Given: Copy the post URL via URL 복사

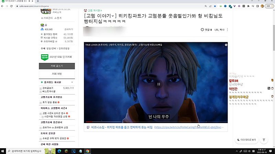Looking at the screenshot, I should click(x=219, y=30).
